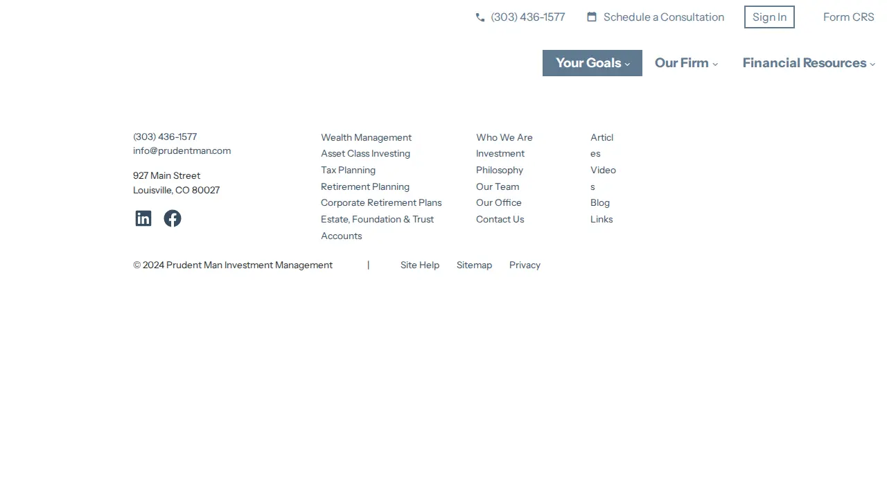Click the Contact Us footer link
This screenshot has height=499, width=887.
500,219
